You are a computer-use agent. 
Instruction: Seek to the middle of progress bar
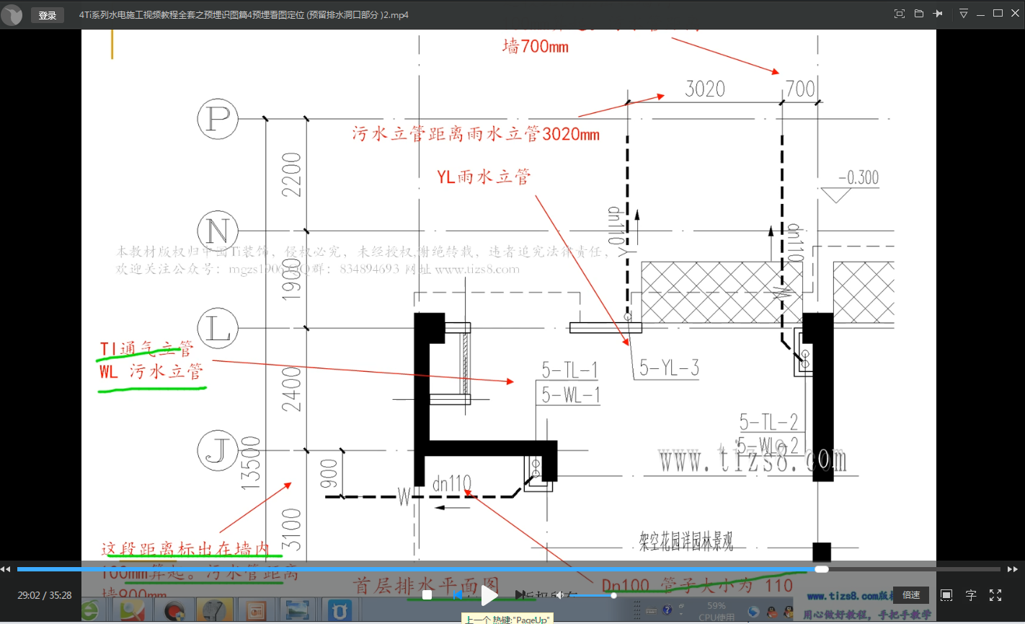[x=508, y=569]
